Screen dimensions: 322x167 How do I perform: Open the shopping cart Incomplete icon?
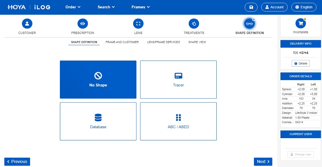coord(300,23)
